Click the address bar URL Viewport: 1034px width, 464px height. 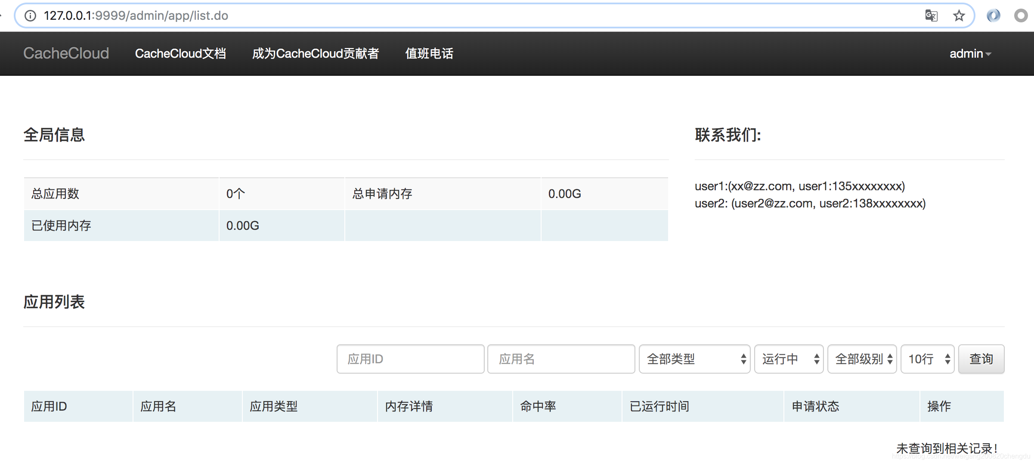click(136, 16)
